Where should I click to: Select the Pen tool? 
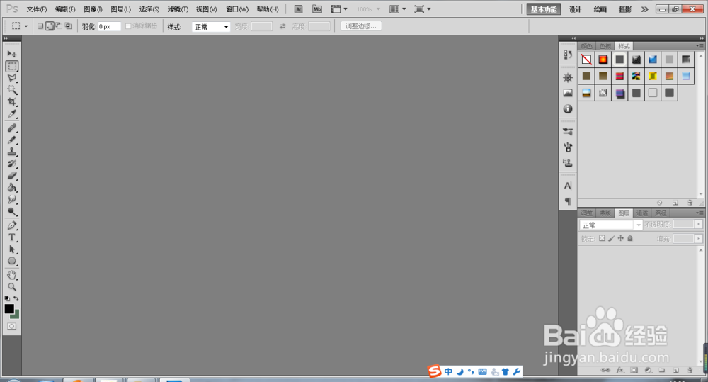12,225
